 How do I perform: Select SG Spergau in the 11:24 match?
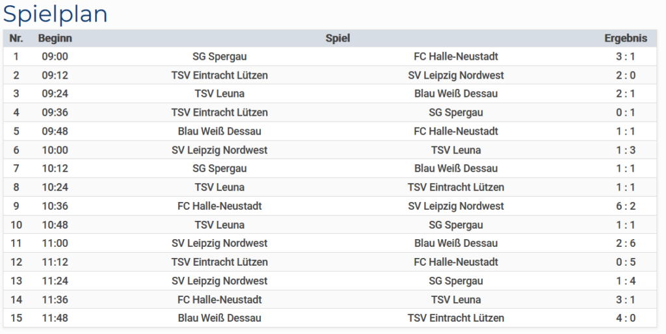[x=456, y=281]
